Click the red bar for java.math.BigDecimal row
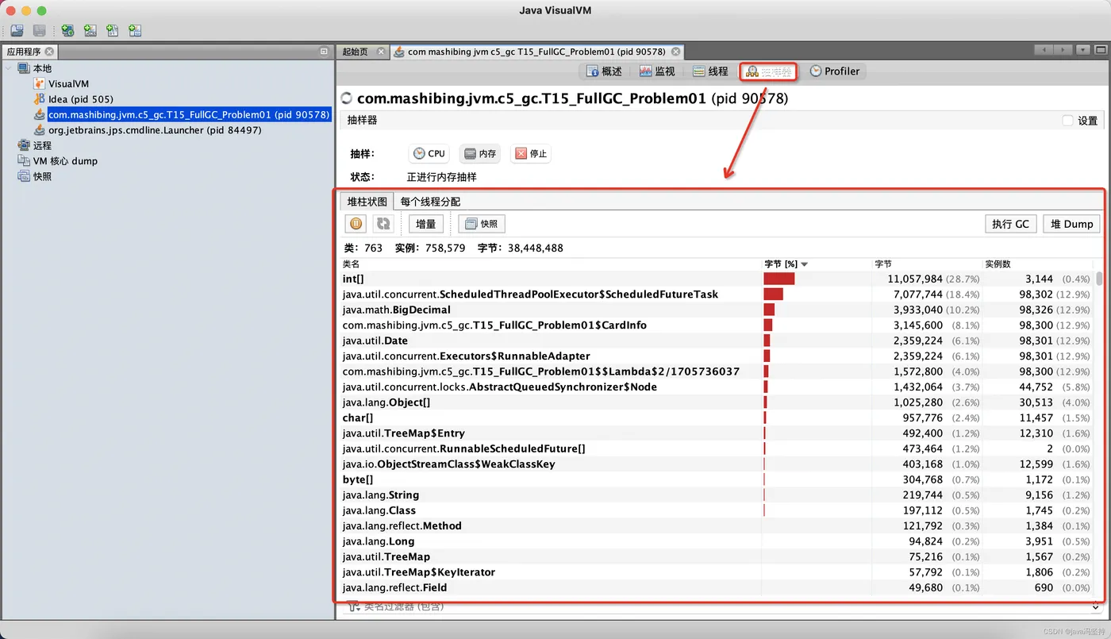The height and width of the screenshot is (639, 1111). pos(769,310)
